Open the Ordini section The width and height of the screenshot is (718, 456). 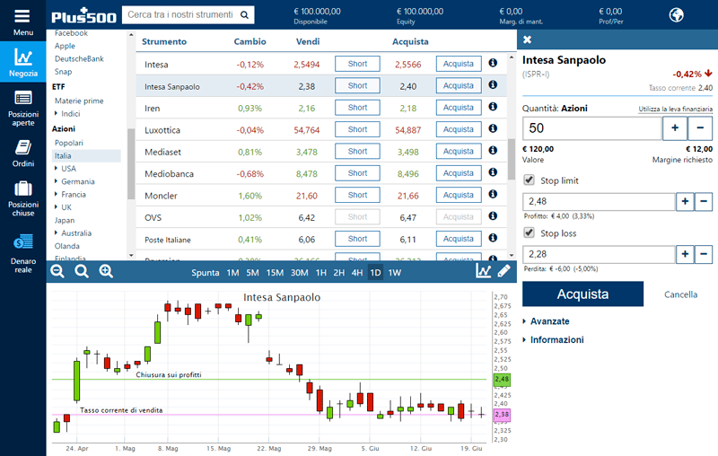pos(23,153)
